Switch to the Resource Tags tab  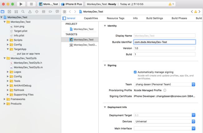[x=116, y=18]
